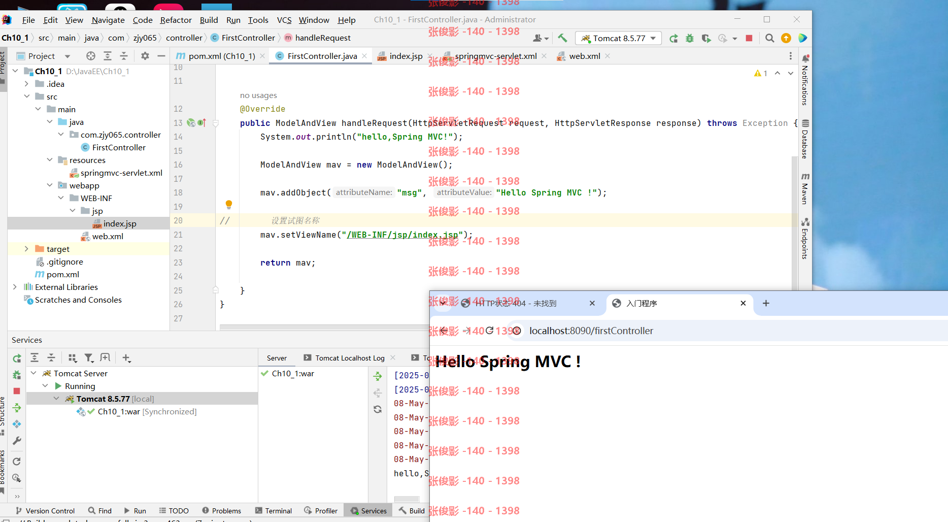The height and width of the screenshot is (522, 948).
Task: Click the yellow intention bulb in editor
Action: tap(229, 205)
